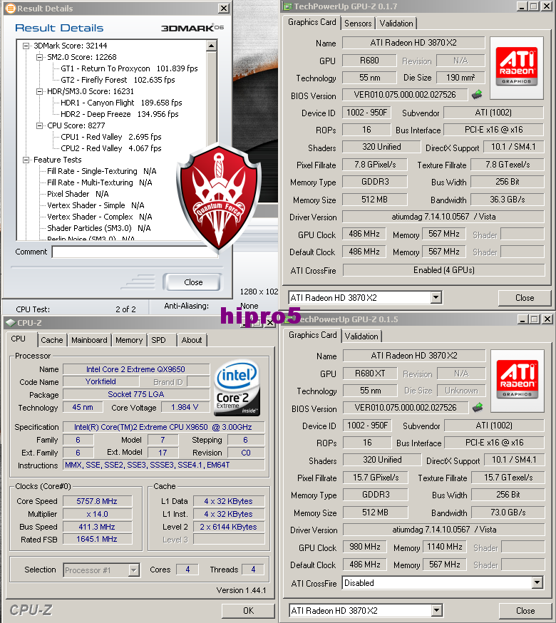Screen dimensions: 556x623
Task: Click BIOS save icon in GPU-Z 0.1.5
Action: coord(478,407)
